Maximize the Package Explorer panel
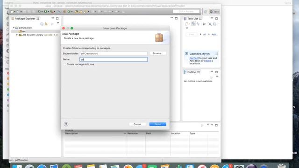The image size is (299, 168). click(x=57, y=19)
